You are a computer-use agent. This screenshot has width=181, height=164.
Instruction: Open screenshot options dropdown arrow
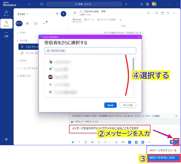[110, 142]
